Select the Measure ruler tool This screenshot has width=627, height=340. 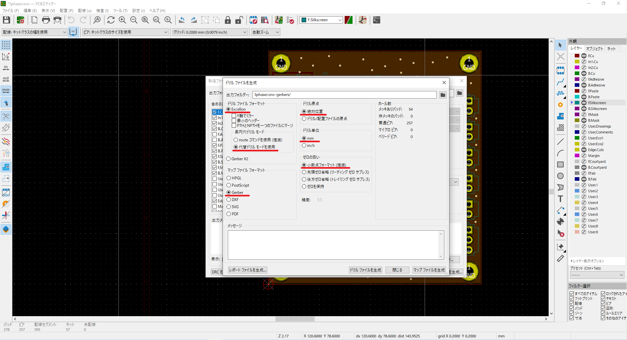[560, 258]
